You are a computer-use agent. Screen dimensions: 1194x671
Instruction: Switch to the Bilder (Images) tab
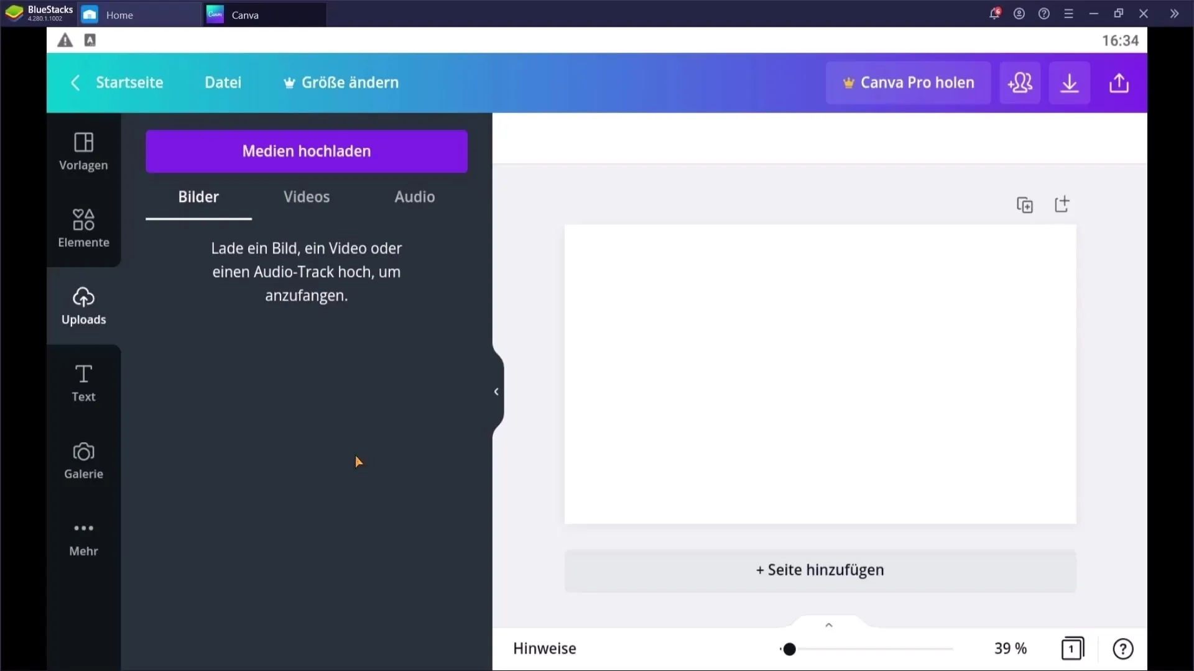click(198, 196)
